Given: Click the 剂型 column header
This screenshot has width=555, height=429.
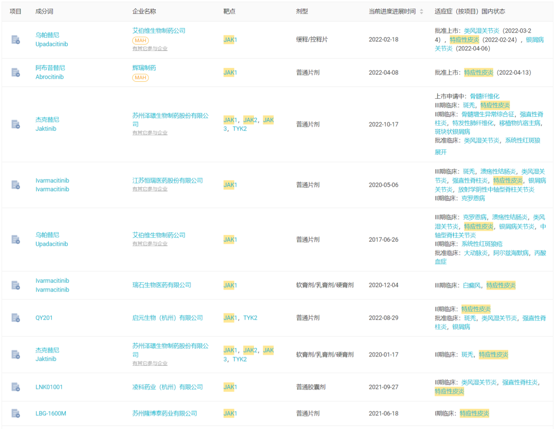Looking at the screenshot, I should (x=302, y=11).
